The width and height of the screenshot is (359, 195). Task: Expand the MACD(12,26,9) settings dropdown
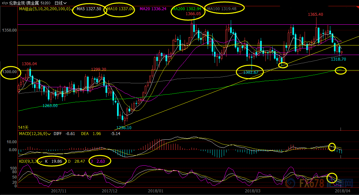click(49, 134)
